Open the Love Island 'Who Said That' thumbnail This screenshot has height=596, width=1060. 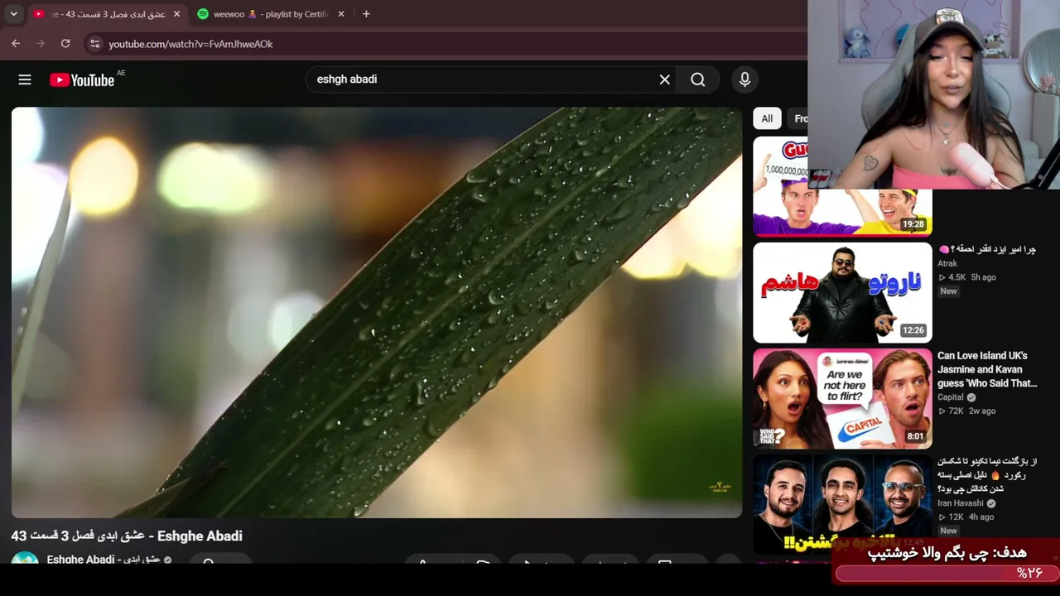coord(842,398)
